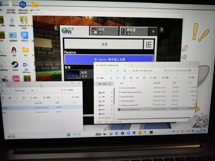Open the 好友 friends tab

[x=105, y=31]
